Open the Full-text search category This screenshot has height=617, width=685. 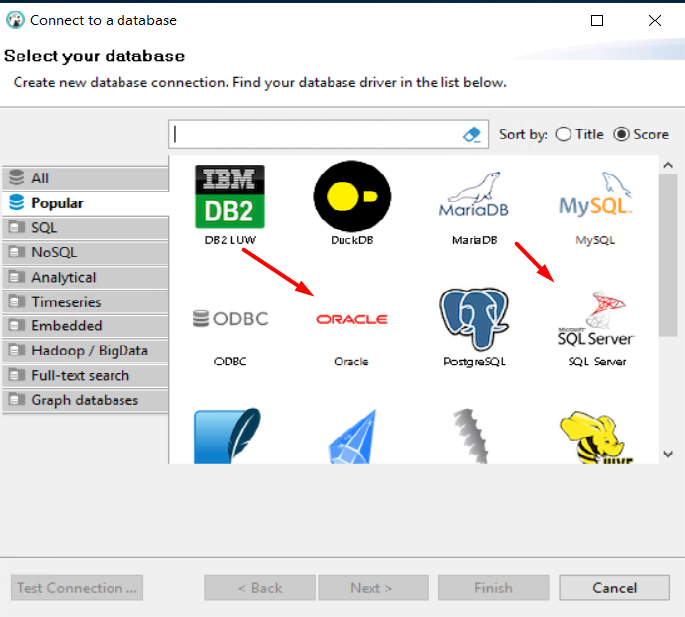[86, 375]
